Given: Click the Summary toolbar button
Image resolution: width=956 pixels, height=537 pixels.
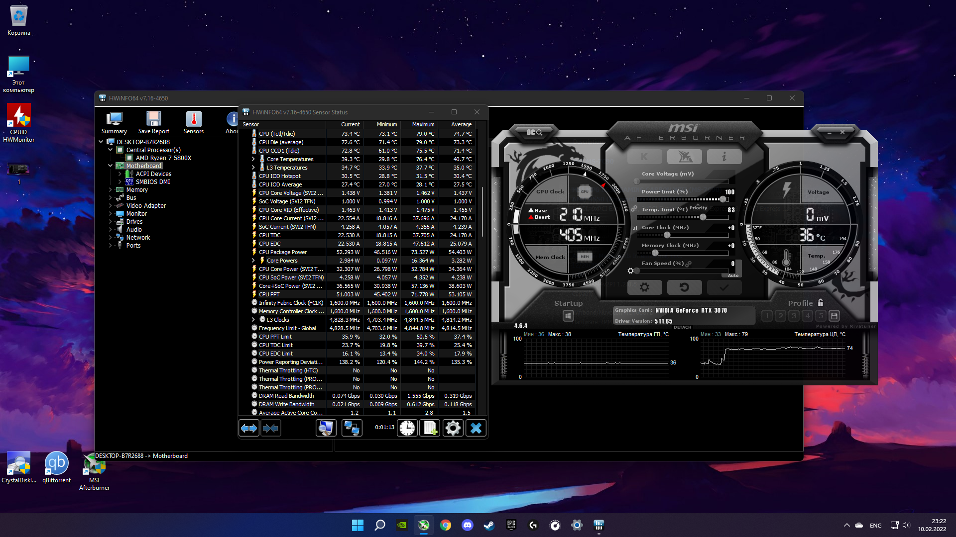Looking at the screenshot, I should [x=114, y=123].
